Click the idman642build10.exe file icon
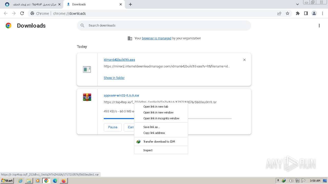Screen dimensions: 328x184 click(x=87, y=69)
